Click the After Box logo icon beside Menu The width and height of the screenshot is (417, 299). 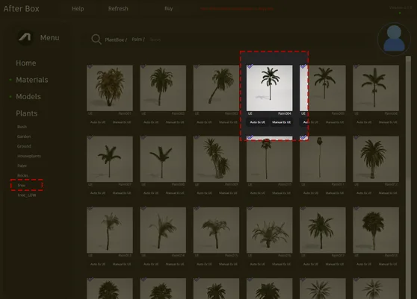[x=25, y=37]
